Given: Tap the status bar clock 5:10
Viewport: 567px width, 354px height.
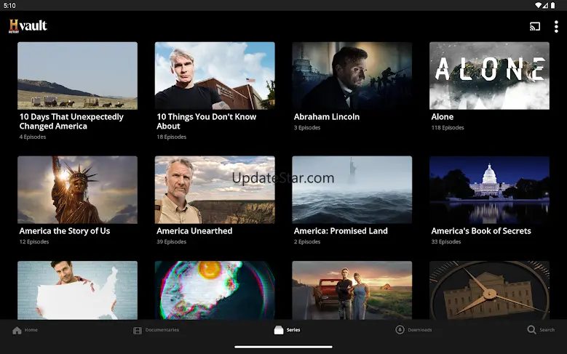Looking at the screenshot, I should [x=9, y=5].
